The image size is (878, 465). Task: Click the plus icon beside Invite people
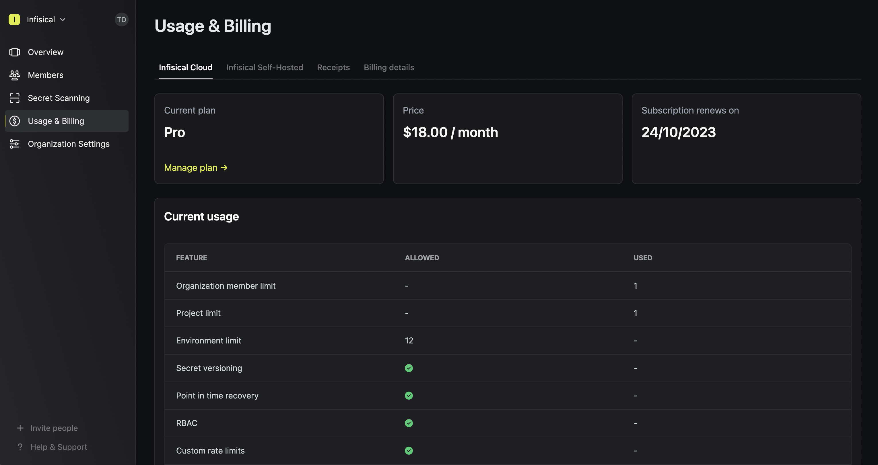coord(20,428)
